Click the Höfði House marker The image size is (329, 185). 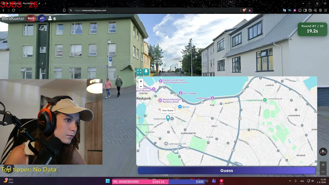coord(212,98)
